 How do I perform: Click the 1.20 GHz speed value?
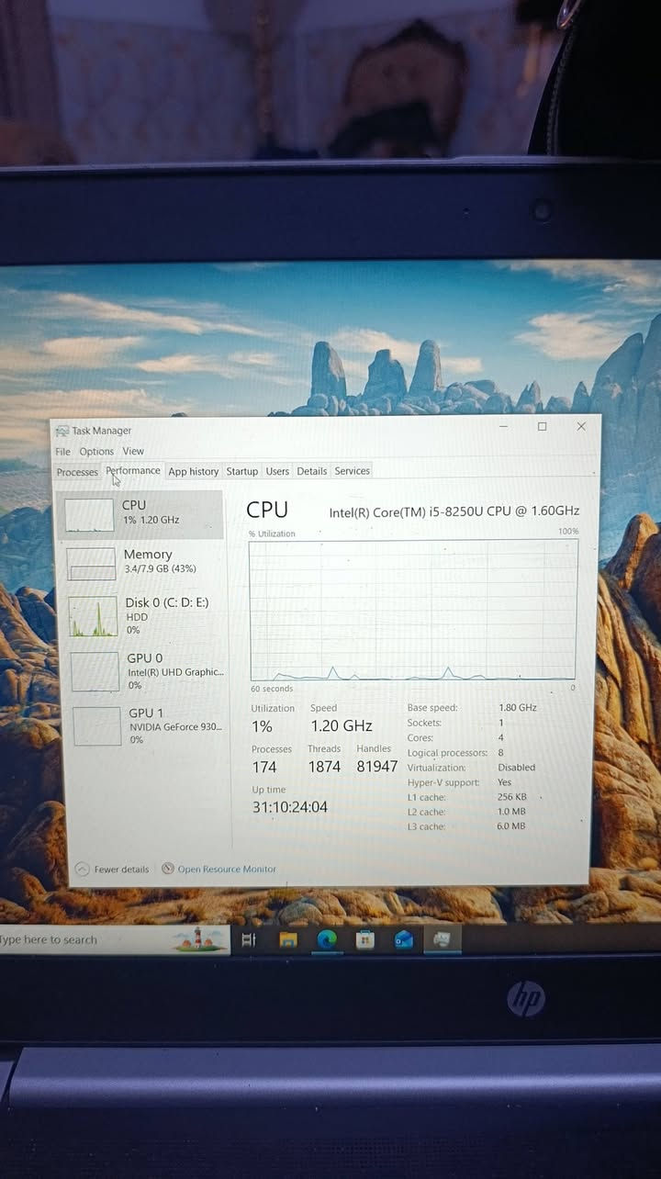342,725
